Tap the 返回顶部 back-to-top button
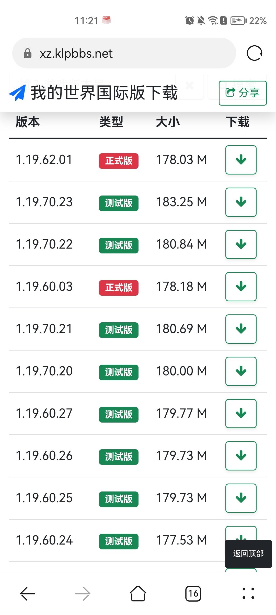Screen dimensions: 276x615 pyautogui.click(x=248, y=554)
